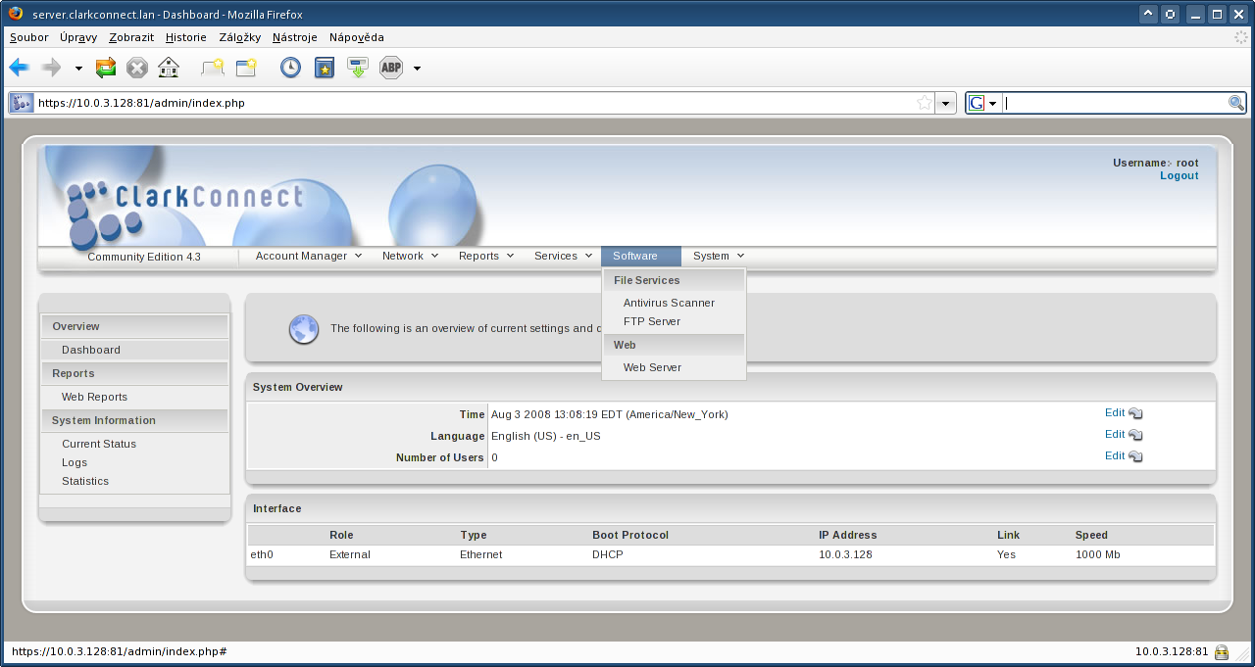Select Web Server from Software menu
This screenshot has width=1255, height=667.
click(x=652, y=367)
